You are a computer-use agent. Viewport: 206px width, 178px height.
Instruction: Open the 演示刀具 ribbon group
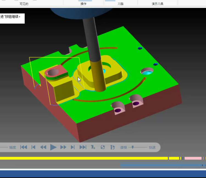pos(157,4)
